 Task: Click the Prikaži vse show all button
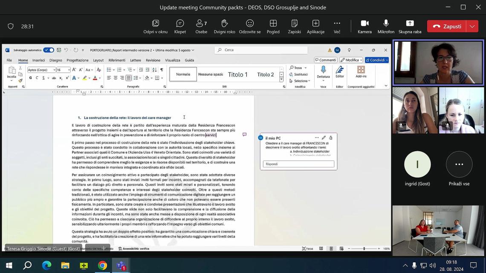coord(459,169)
